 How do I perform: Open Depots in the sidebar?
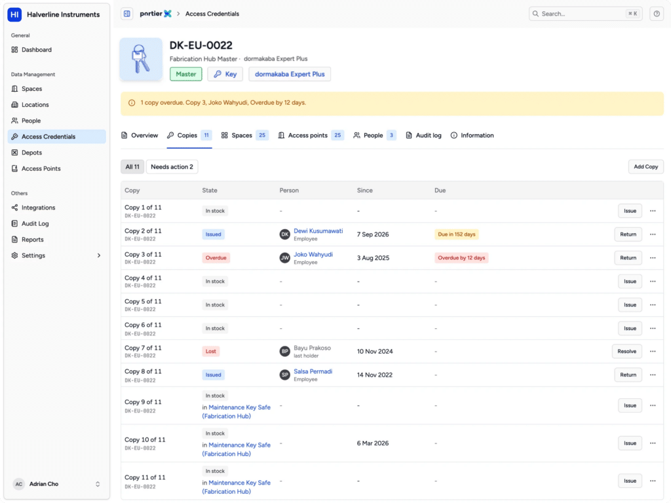(x=56, y=152)
